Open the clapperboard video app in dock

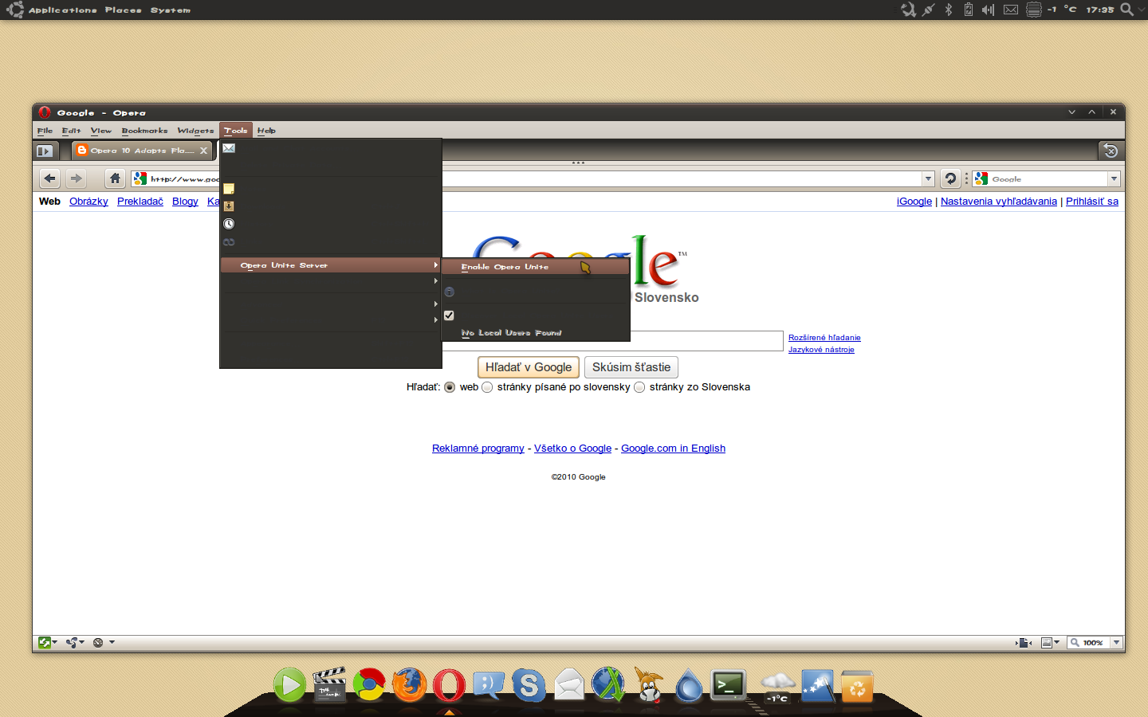[x=329, y=684]
